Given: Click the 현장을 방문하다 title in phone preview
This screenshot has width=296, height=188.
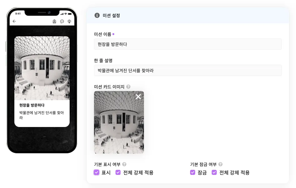Looking at the screenshot, I should [32, 105].
